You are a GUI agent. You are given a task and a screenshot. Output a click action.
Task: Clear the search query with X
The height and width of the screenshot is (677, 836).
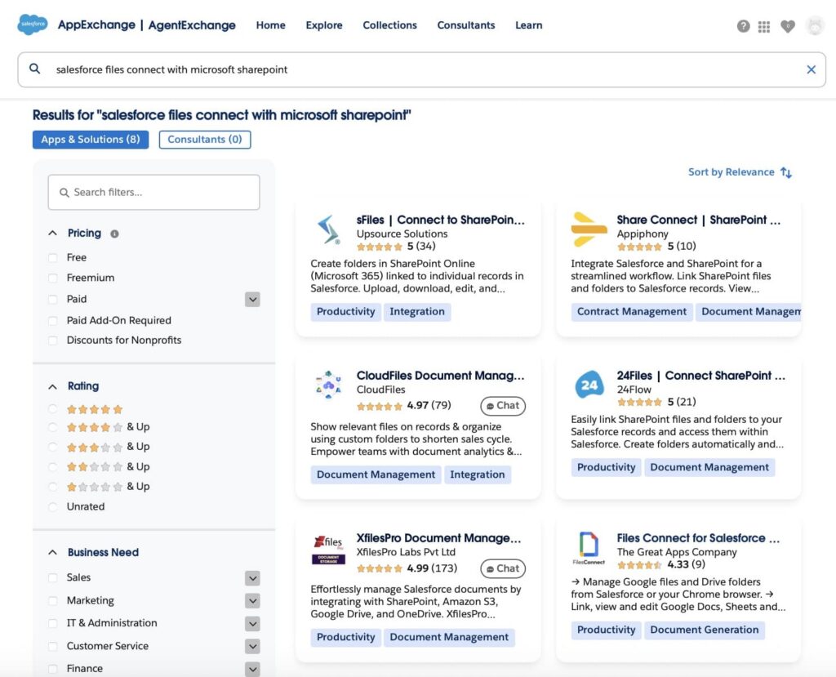811,69
